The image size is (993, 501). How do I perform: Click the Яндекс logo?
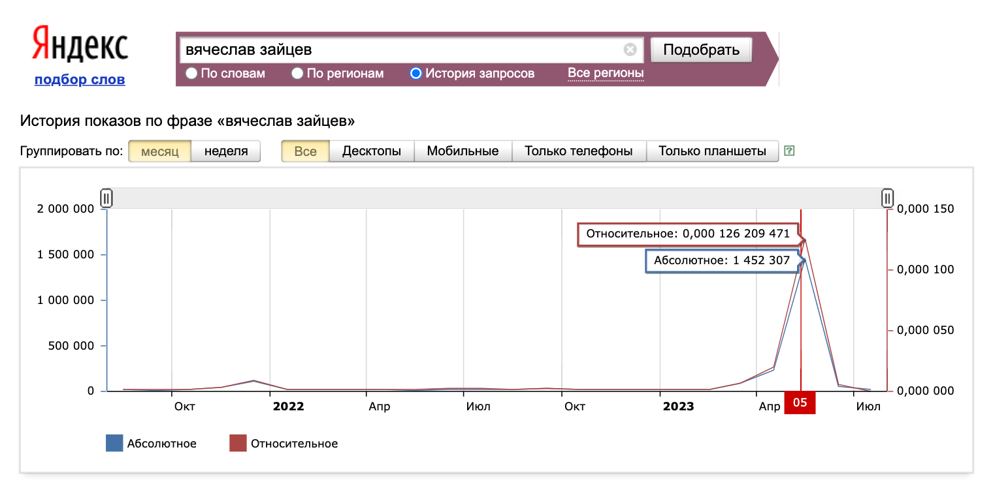(x=80, y=44)
